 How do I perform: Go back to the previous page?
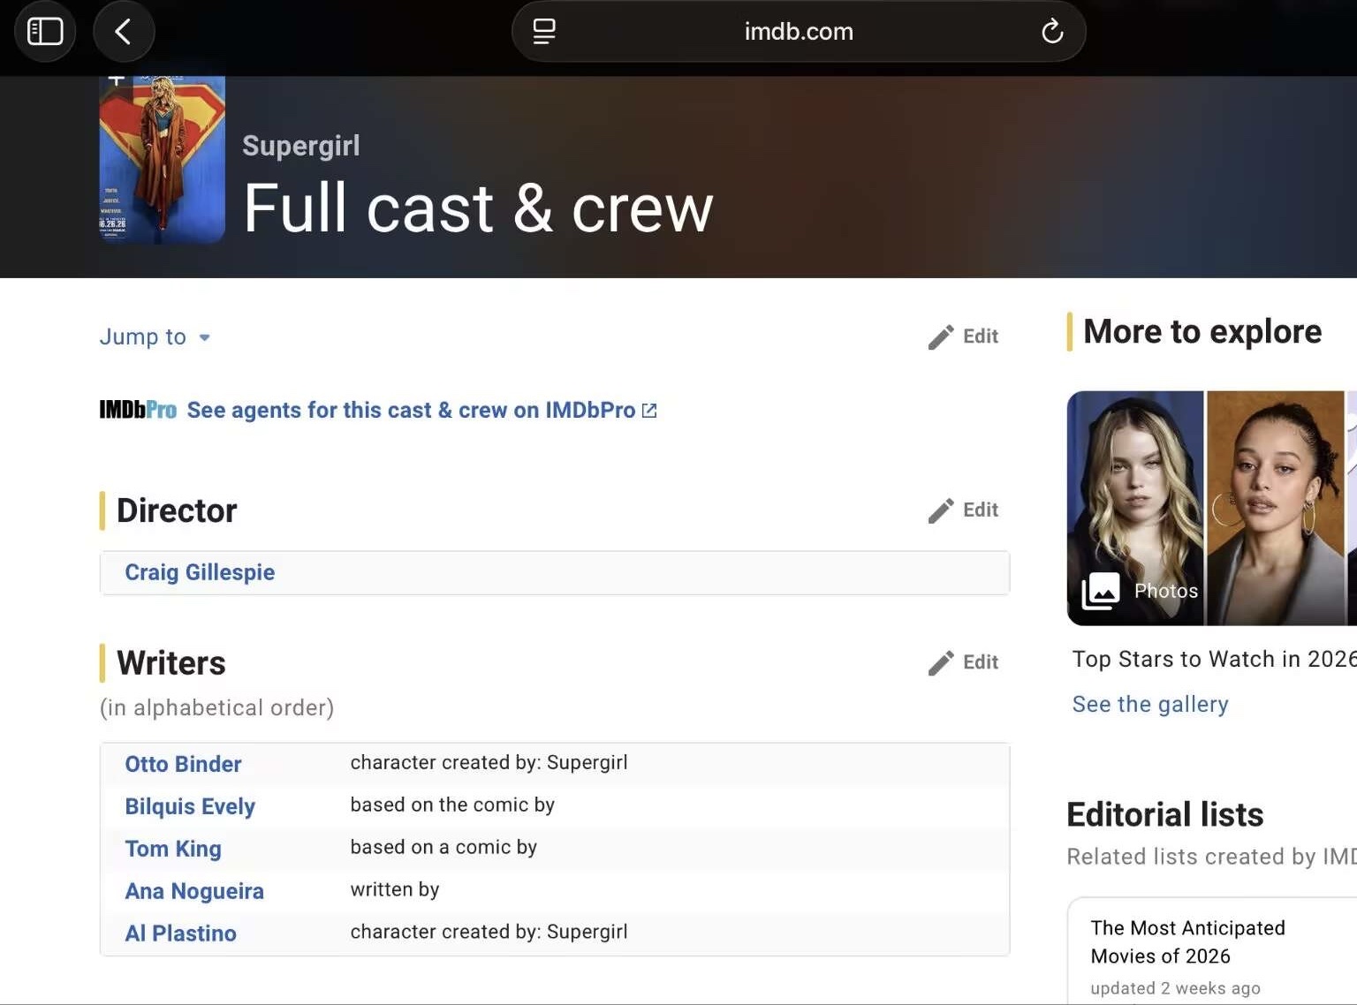click(x=124, y=32)
